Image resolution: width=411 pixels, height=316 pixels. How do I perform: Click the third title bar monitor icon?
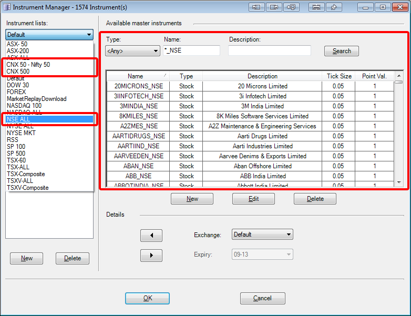[291, 7]
